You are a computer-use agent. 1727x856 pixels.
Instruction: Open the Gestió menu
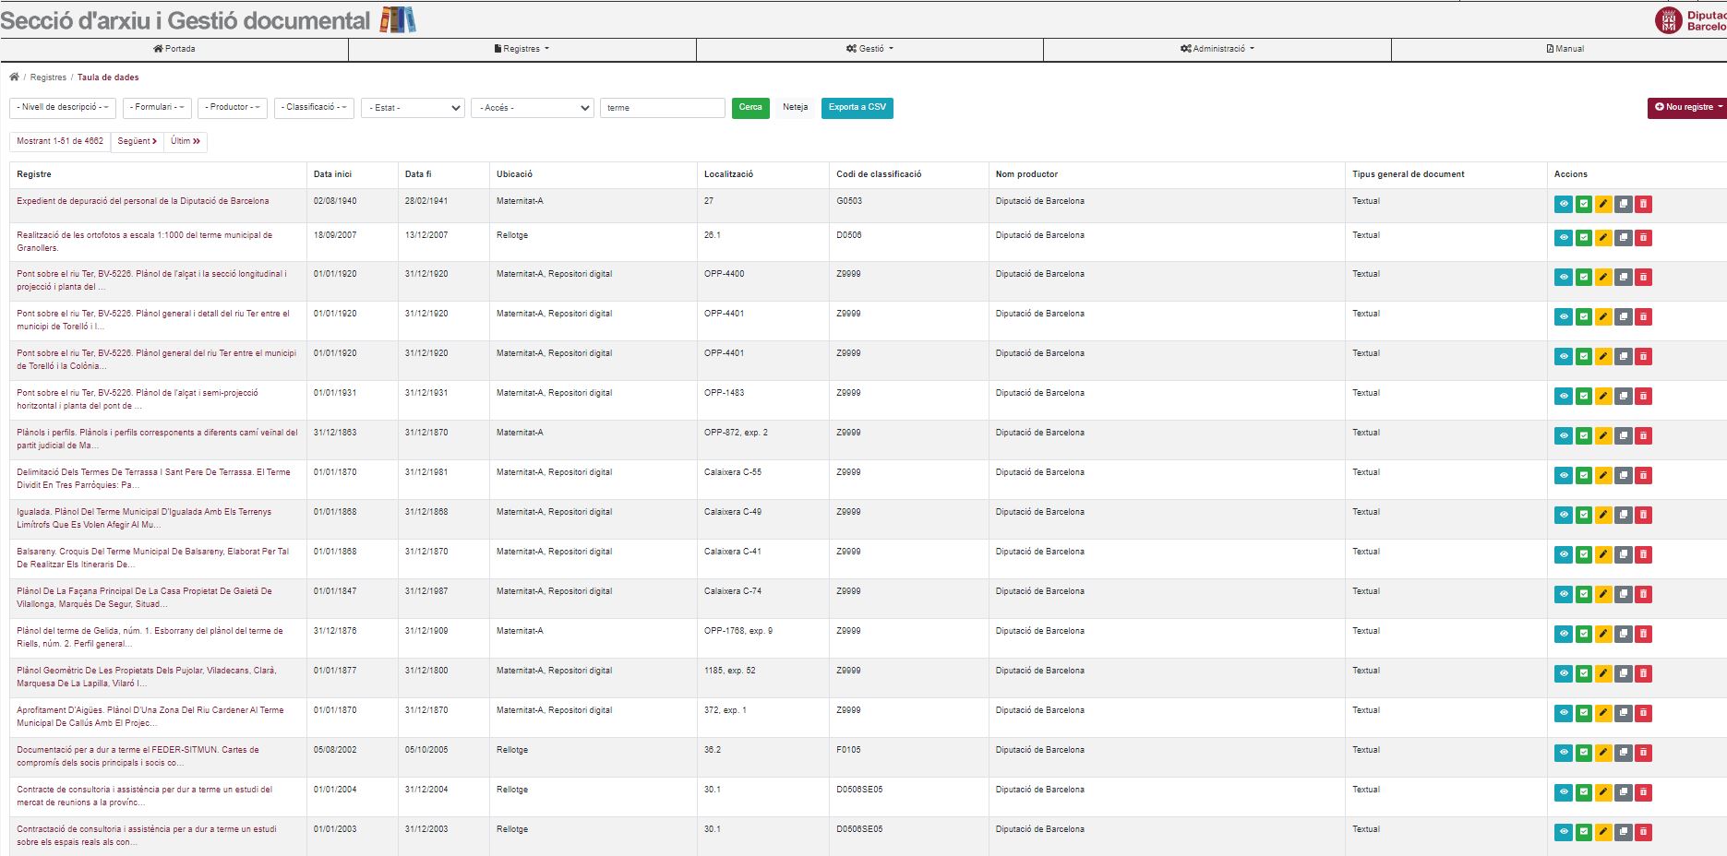pos(869,49)
